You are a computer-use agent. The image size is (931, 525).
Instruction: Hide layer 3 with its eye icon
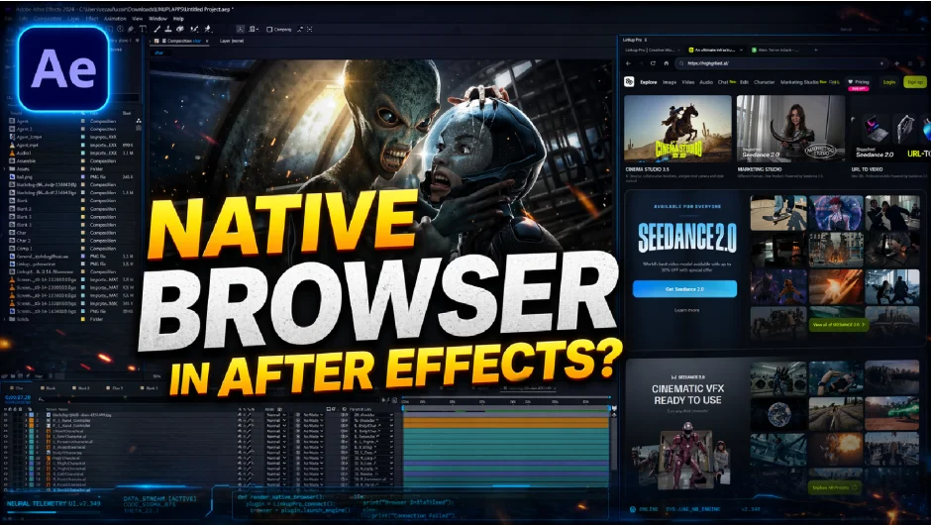[6, 426]
